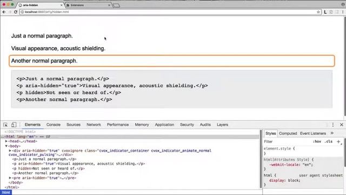Click the highlighted 'Another normal paragraph.' text on page
This screenshot has width=346, height=195.
(x=44, y=61)
